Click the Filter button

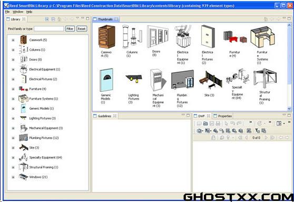tap(70, 28)
